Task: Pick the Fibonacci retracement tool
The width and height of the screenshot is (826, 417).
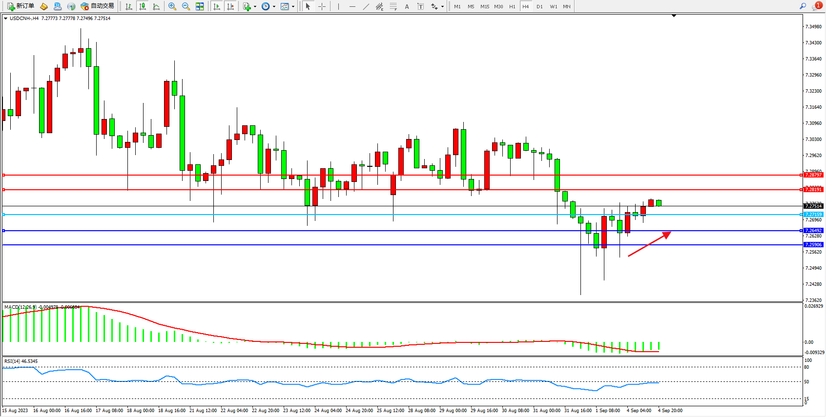Action: tap(393, 6)
